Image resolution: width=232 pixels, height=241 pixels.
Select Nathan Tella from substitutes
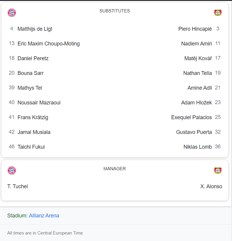(x=198, y=73)
